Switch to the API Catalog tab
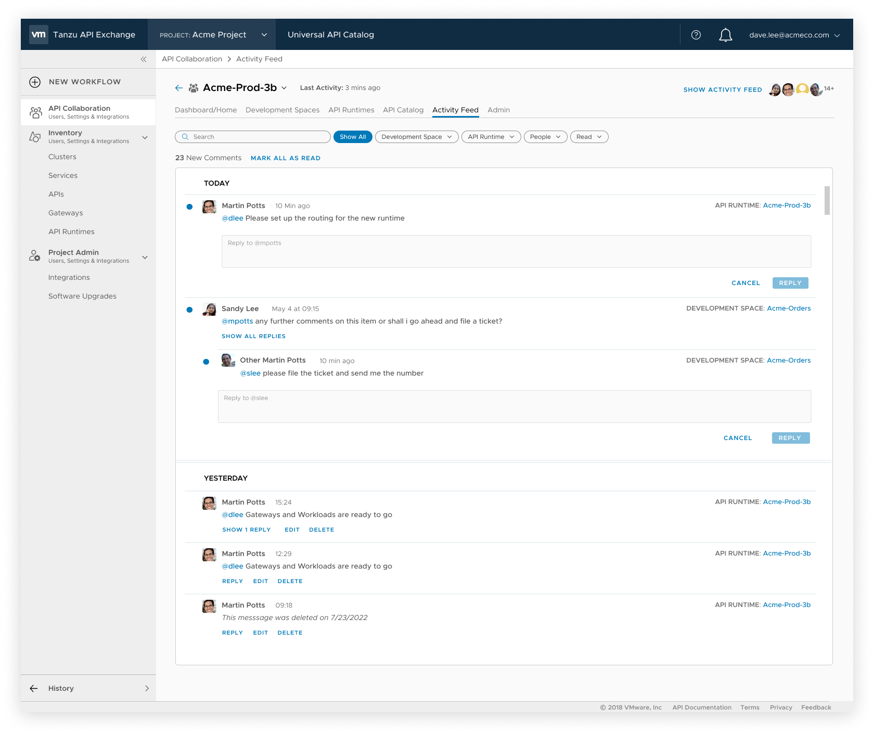874x735 pixels. pyautogui.click(x=403, y=110)
